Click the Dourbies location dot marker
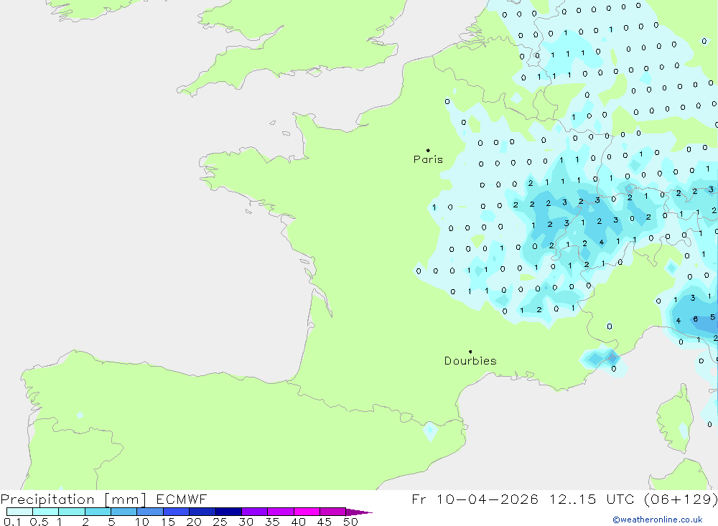This screenshot has height=526, width=718. (x=470, y=352)
